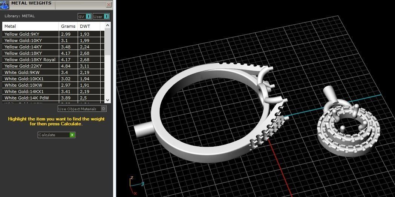The height and width of the screenshot is (197, 395).
Task: Enable the Use Object Materials option
Action: click(82, 109)
